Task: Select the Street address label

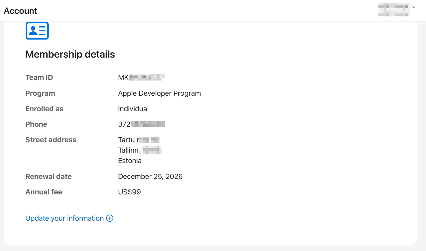Action: pos(51,140)
